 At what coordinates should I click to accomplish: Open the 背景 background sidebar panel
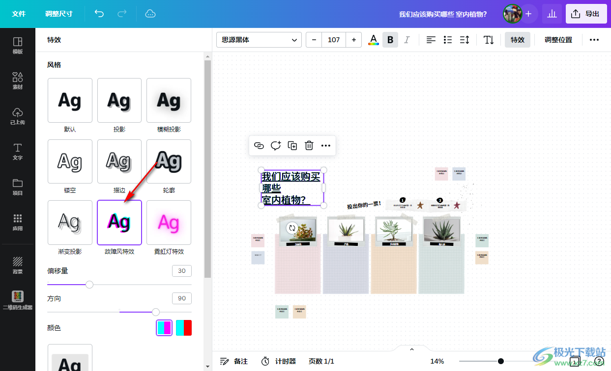[18, 265]
